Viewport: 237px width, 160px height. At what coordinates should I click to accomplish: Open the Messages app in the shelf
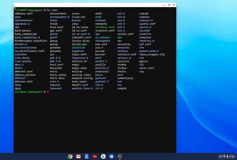(112, 156)
